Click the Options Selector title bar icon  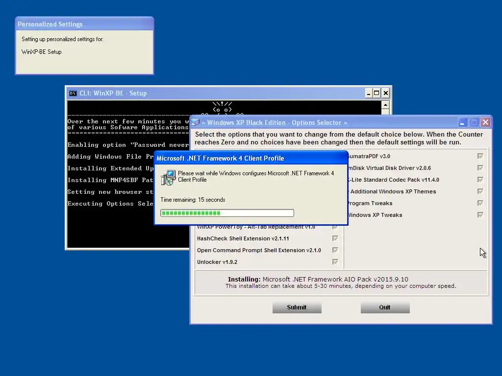click(196, 122)
